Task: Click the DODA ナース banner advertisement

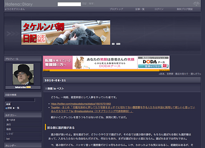Action: pyautogui.click(x=106, y=62)
